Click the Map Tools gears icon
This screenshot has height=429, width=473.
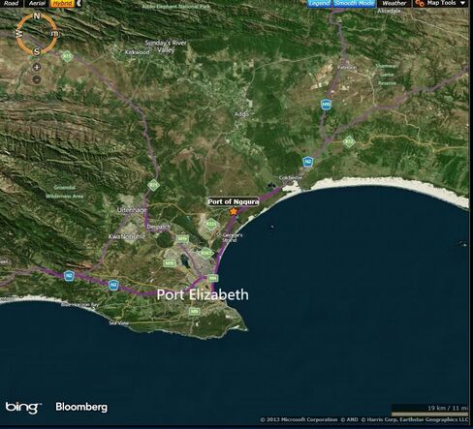point(420,3)
